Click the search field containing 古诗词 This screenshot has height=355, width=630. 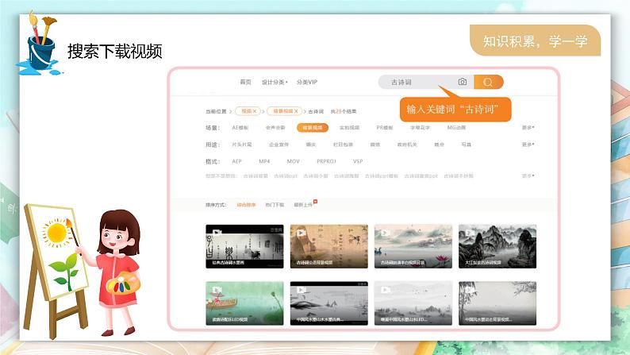coord(413,82)
